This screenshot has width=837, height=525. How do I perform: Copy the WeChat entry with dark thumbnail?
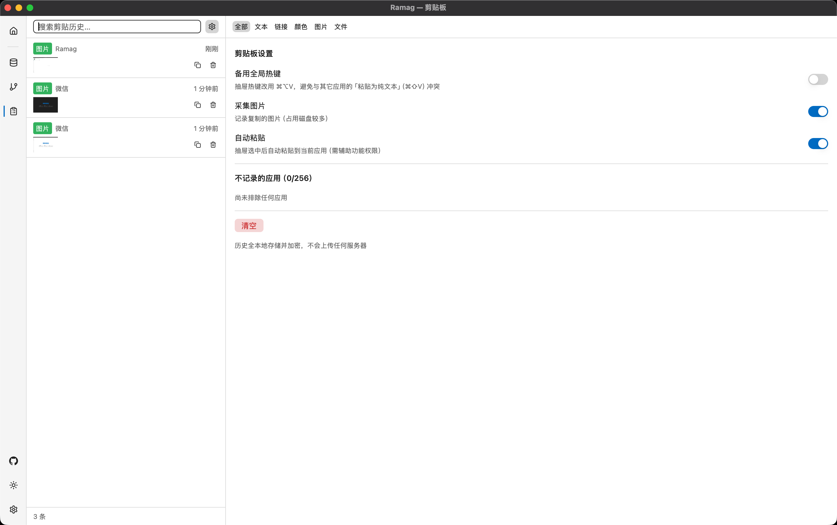198,105
